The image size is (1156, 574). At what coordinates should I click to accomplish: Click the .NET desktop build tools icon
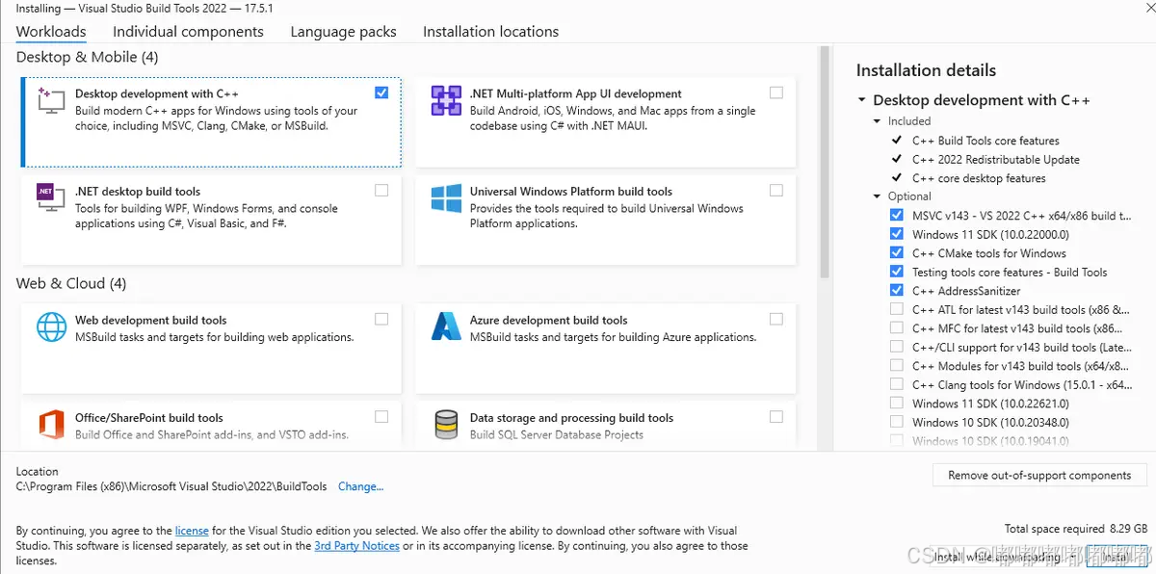pyautogui.click(x=51, y=196)
